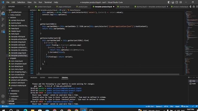Open the Problems panel tab

(34, 77)
